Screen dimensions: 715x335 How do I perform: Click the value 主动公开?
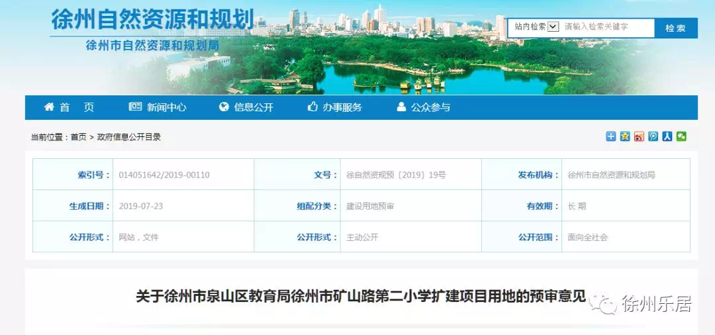coord(363,237)
